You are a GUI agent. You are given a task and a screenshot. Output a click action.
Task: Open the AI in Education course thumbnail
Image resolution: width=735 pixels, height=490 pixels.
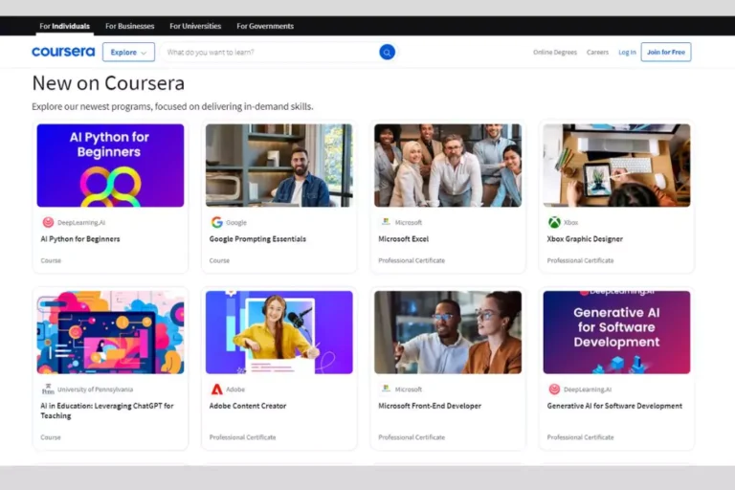point(111,332)
